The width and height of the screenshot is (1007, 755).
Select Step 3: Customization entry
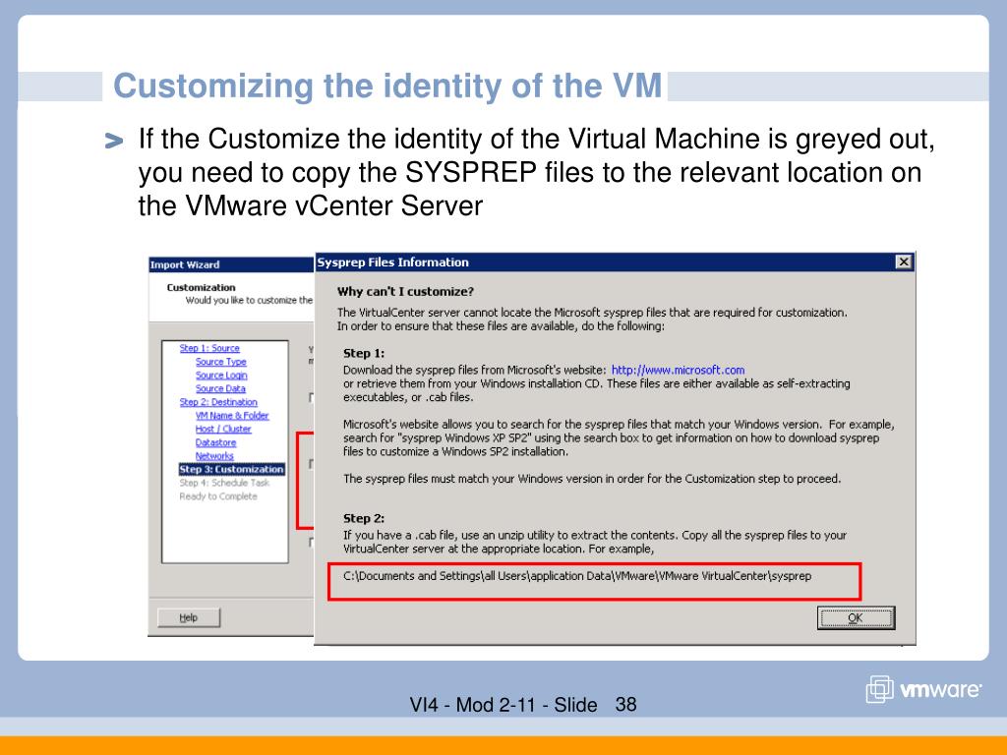(231, 469)
